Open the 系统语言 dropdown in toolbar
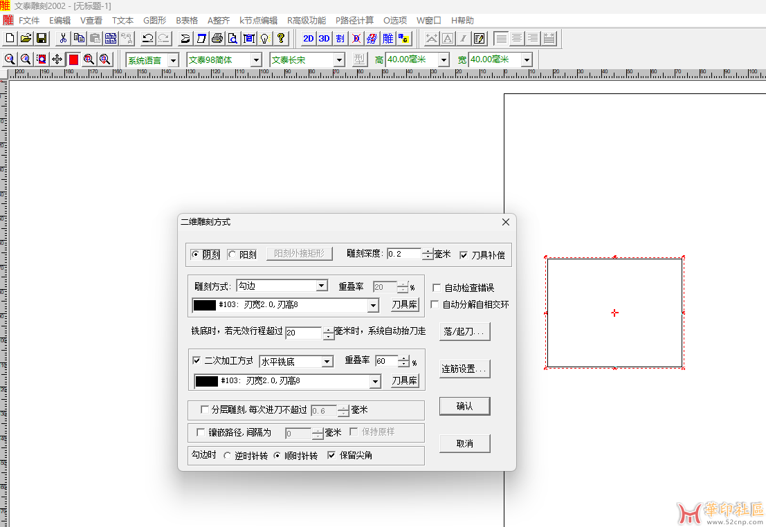The height and width of the screenshot is (527, 766). 173,60
